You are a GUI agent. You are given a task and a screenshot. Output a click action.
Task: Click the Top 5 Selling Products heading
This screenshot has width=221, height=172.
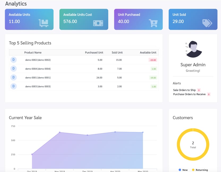click(x=30, y=43)
